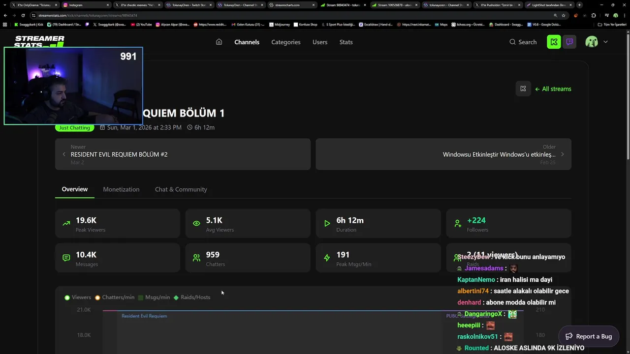Open older stream Windowsu Etkinleştir
The image size is (630, 354).
[443, 154]
